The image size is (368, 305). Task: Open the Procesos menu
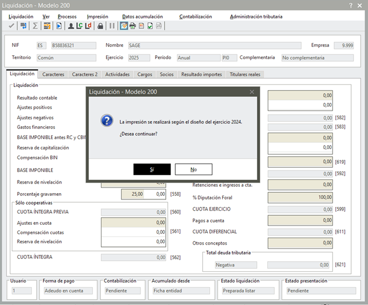point(67,16)
